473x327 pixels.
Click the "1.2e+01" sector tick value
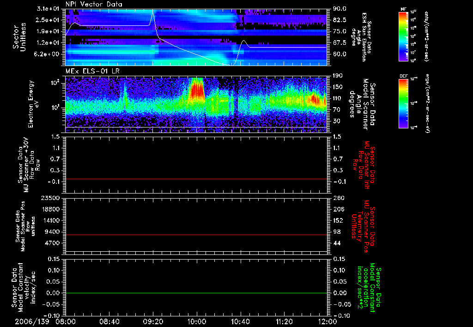click(x=49, y=42)
